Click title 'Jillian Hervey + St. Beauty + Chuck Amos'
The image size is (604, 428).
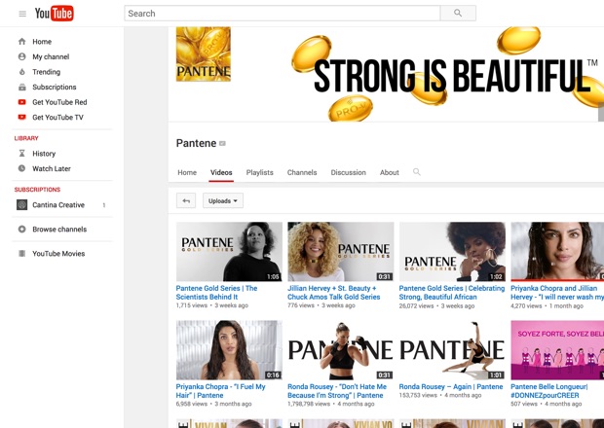click(333, 293)
